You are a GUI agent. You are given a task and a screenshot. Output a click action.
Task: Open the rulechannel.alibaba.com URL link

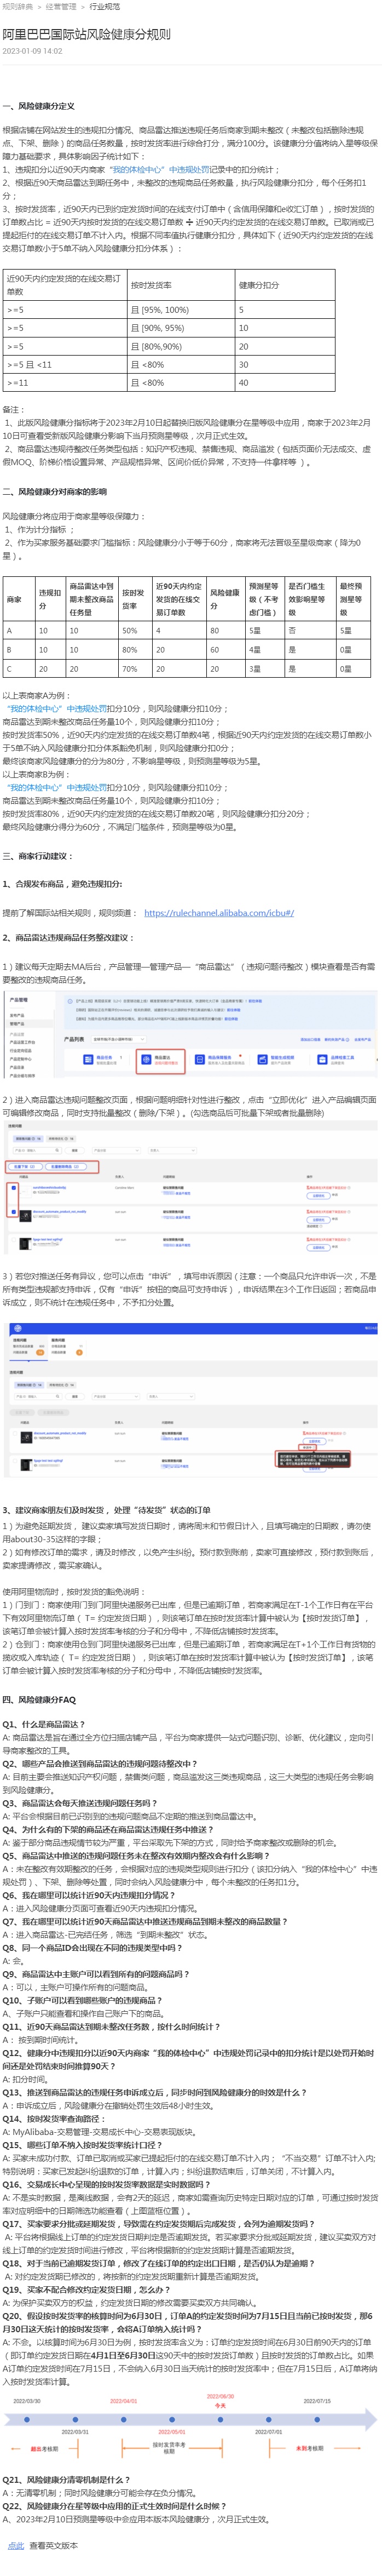[x=219, y=912]
